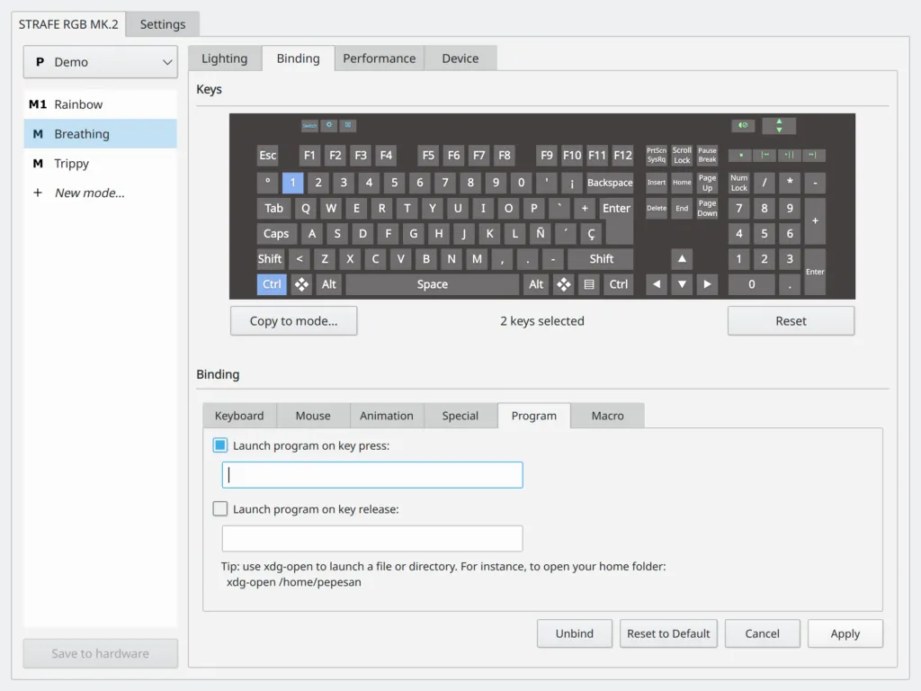921x691 pixels.
Task: Select the Windows lock key
Action: (x=348, y=125)
